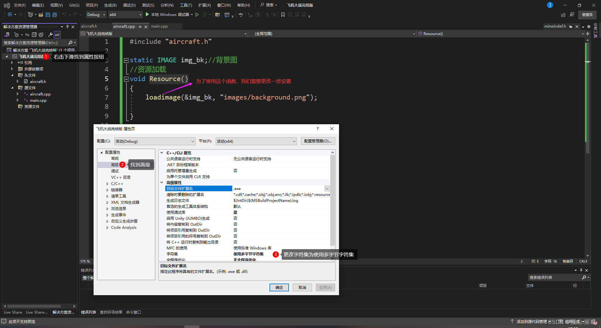Expand the C/C++ node in the property tree
The height and width of the screenshot is (328, 601).
[107, 184]
